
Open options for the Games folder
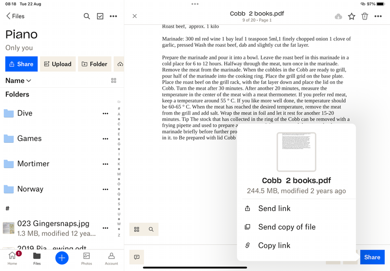pyautogui.click(x=105, y=139)
